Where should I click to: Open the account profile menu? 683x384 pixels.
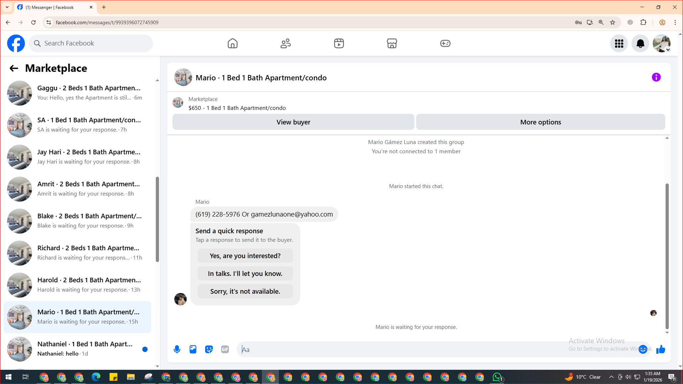pos(662,43)
